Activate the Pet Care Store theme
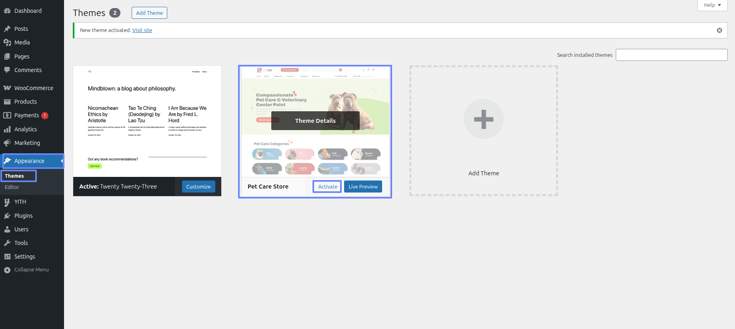 (327, 187)
